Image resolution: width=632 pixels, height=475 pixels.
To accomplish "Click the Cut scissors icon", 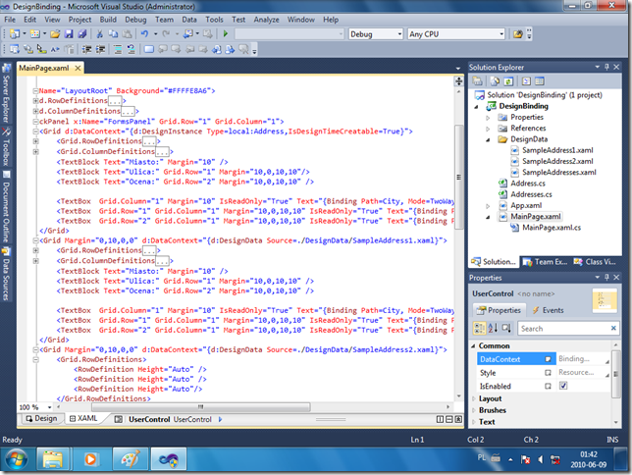I will [99, 34].
